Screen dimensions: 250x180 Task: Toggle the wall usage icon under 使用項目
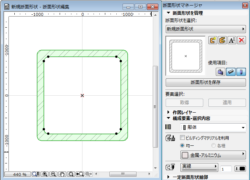coord(220,72)
